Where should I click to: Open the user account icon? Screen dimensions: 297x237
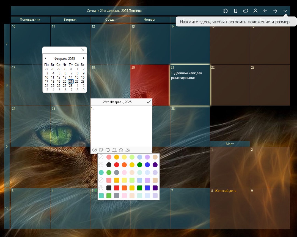click(255, 11)
